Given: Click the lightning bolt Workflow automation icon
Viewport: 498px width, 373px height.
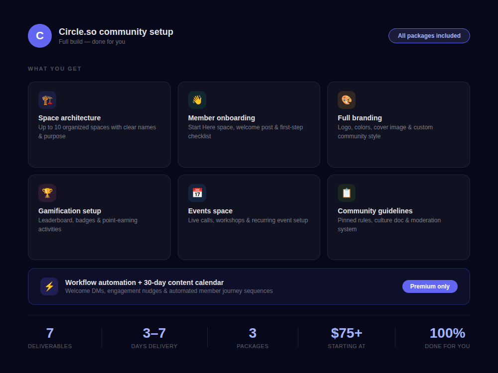Looking at the screenshot, I should tap(49, 286).
